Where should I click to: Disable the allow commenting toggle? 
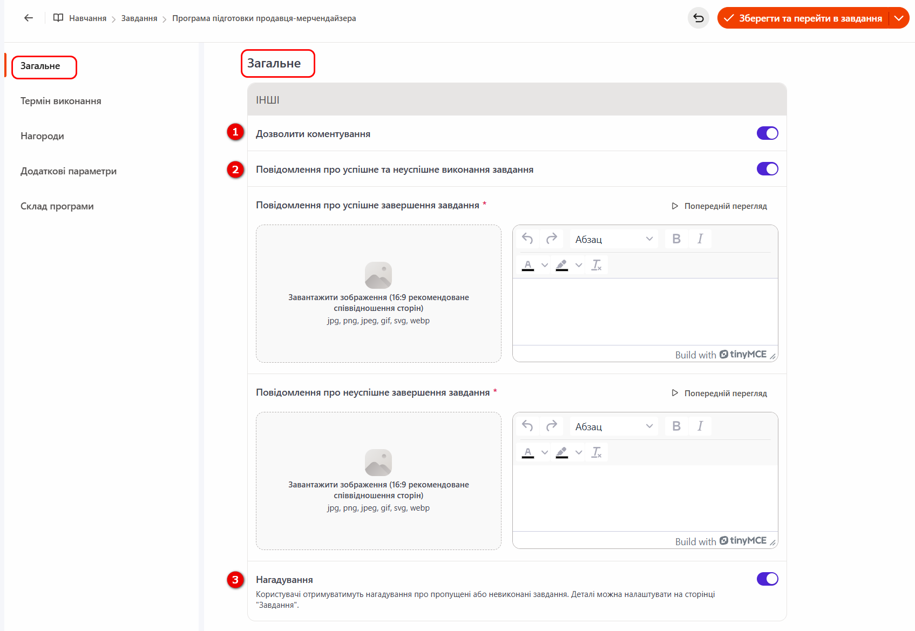767,133
